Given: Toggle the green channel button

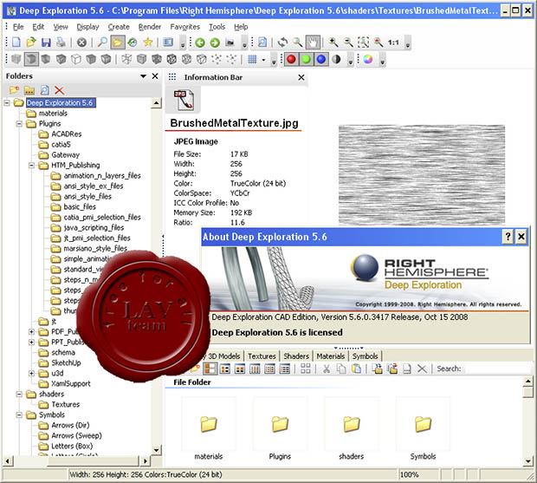Looking at the screenshot, I should tap(306, 59).
